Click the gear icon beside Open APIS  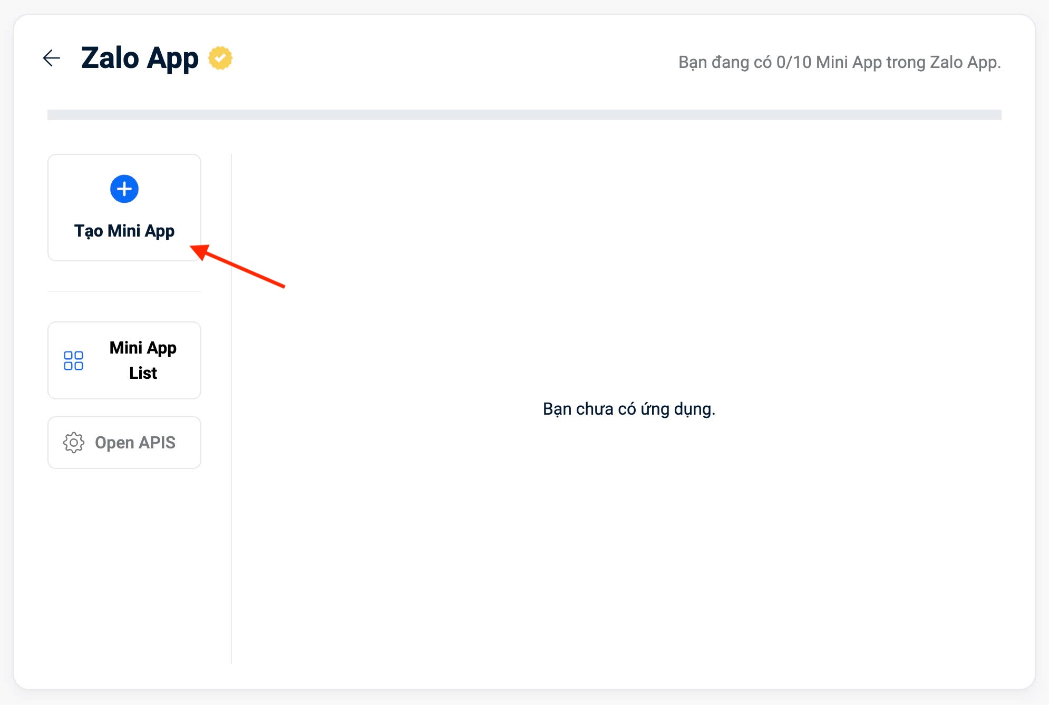74,443
